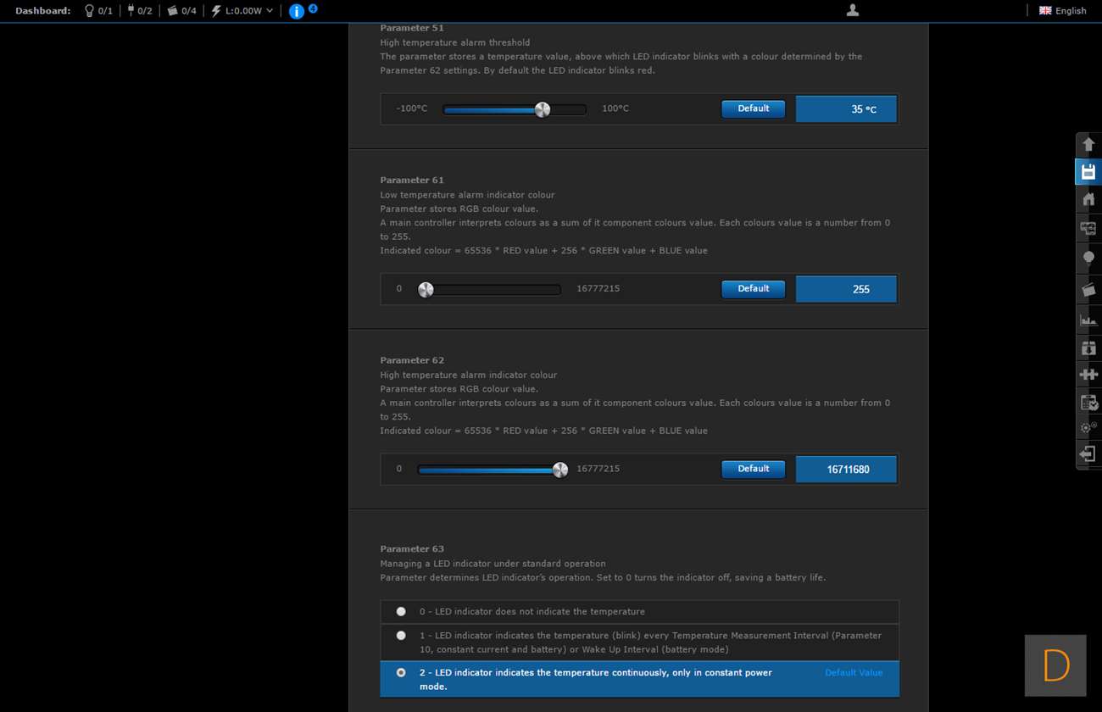Open the calendar-check sidebar icon
Viewport: 1102px width, 712px height.
[x=1088, y=403]
